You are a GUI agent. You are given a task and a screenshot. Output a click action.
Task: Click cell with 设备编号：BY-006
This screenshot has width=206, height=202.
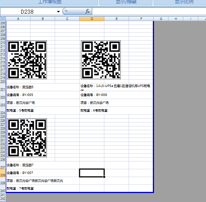tap(116, 95)
